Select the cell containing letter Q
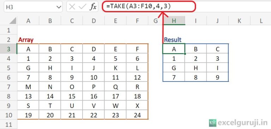The image size is (271, 129). point(115,86)
